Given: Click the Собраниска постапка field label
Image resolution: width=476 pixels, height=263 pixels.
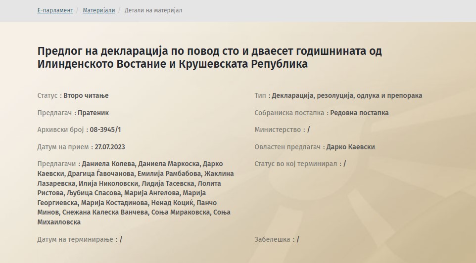Looking at the screenshot, I should [289, 113].
